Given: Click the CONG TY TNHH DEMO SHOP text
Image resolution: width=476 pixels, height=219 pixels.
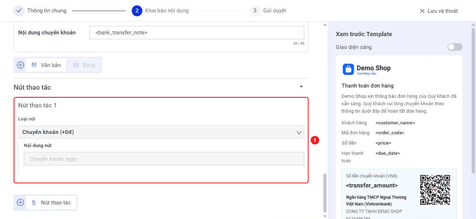Looking at the screenshot, I should [x=374, y=211].
